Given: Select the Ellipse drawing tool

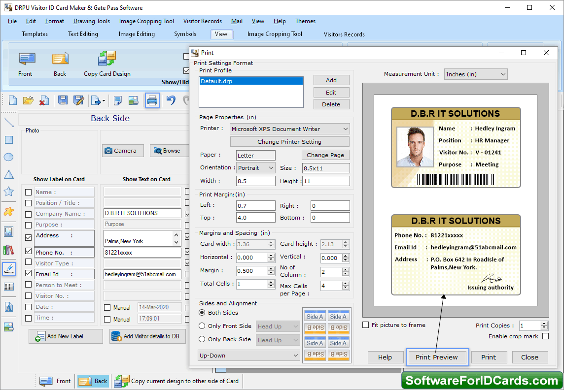Looking at the screenshot, I should (x=9, y=157).
